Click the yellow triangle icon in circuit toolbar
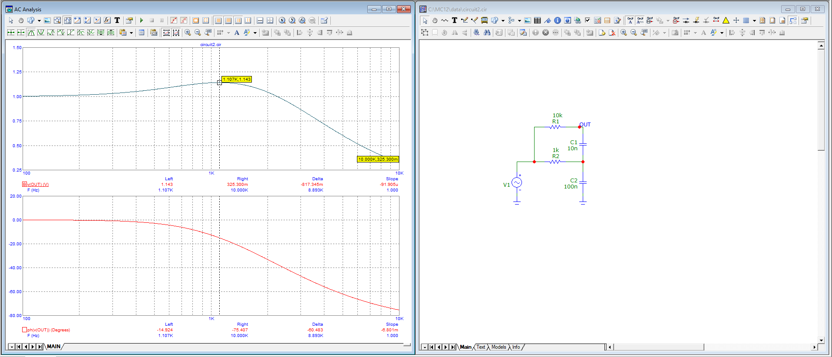Viewport: 832px width, 357px height. 726,20
